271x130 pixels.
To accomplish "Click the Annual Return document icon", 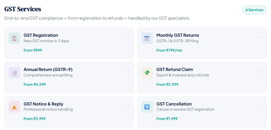I will click(x=14, y=72).
